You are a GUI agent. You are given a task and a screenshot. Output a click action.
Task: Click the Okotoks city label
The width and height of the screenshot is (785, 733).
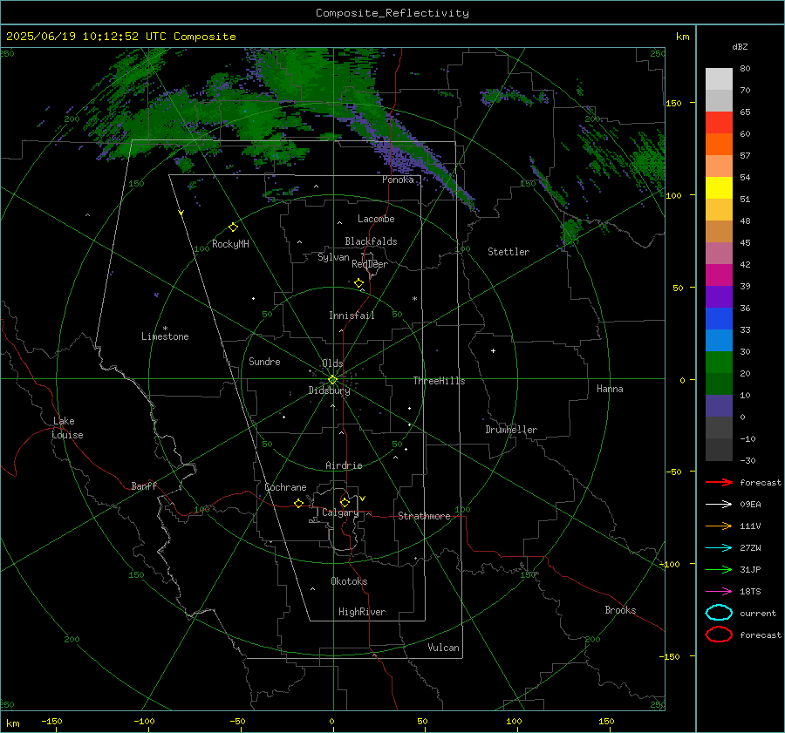[349, 581]
